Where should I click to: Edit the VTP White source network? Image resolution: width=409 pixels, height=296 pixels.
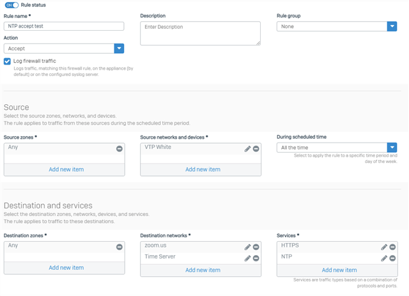[x=247, y=149]
